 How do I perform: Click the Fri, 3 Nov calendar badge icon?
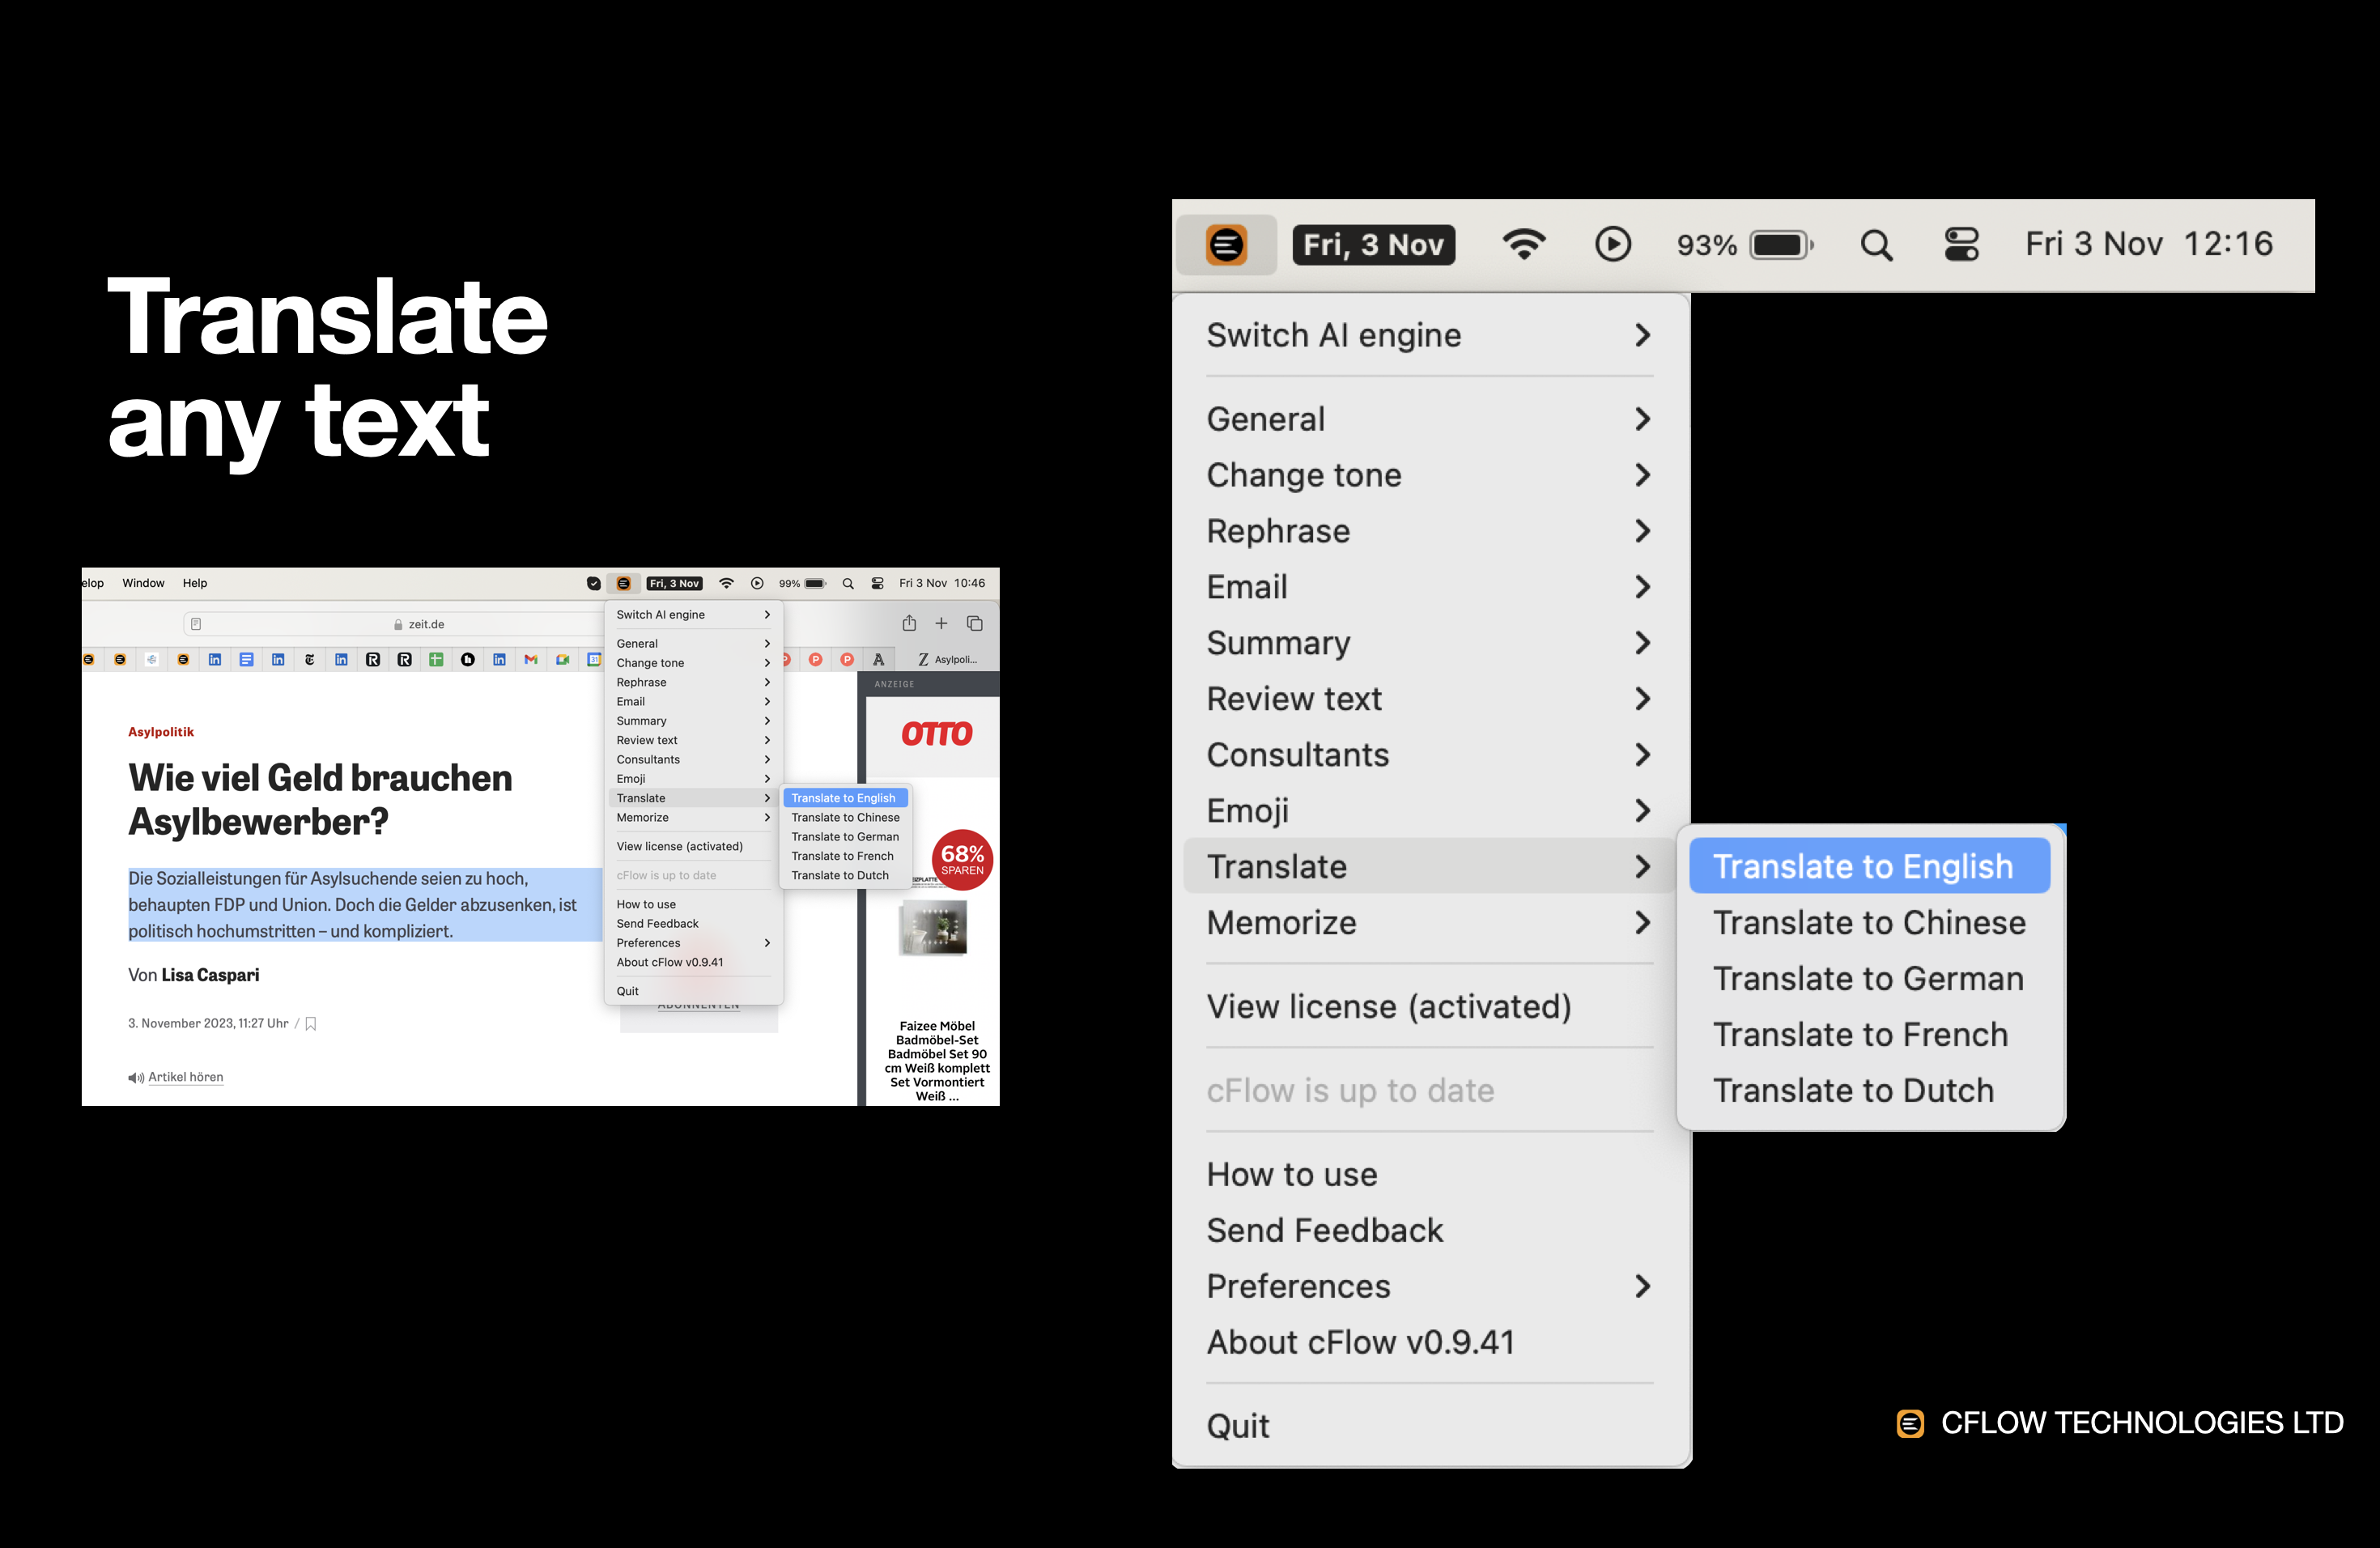(x=1373, y=245)
